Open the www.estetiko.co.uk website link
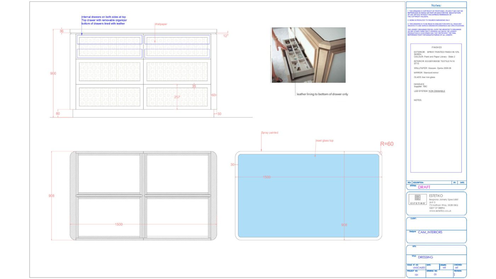 439,210
